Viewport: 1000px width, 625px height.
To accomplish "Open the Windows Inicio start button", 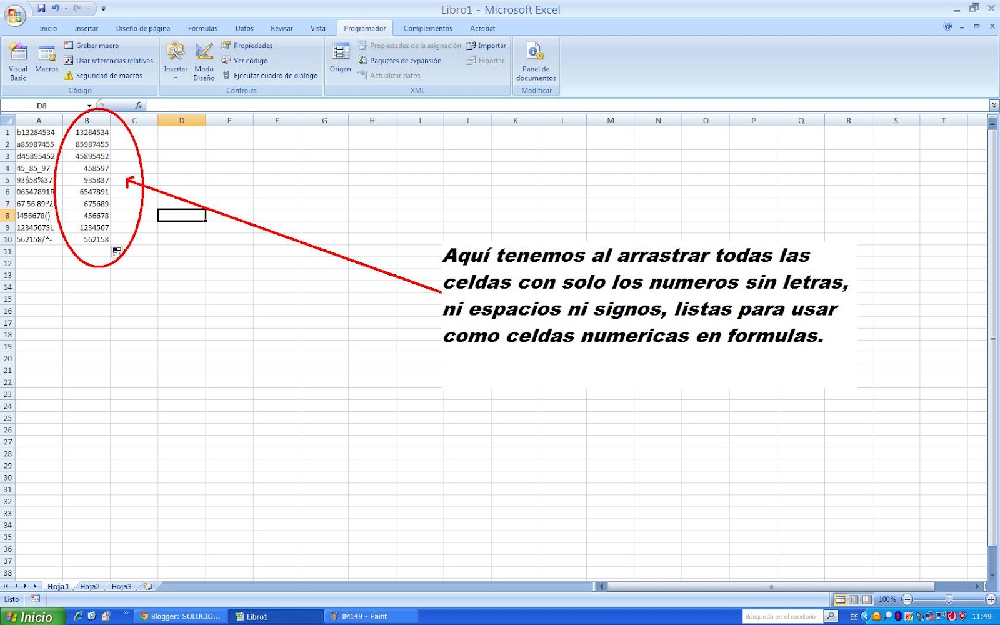I will (32, 617).
